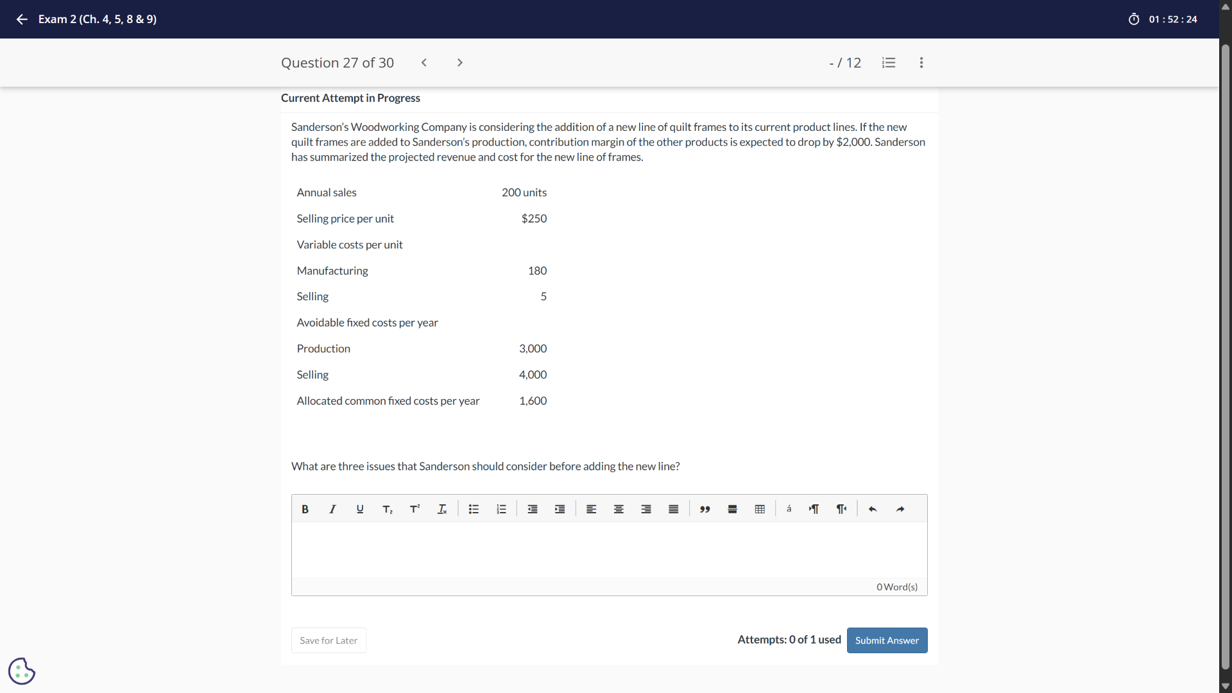The height and width of the screenshot is (693, 1232).
Task: Toggle italic formatting
Action: pyautogui.click(x=332, y=509)
